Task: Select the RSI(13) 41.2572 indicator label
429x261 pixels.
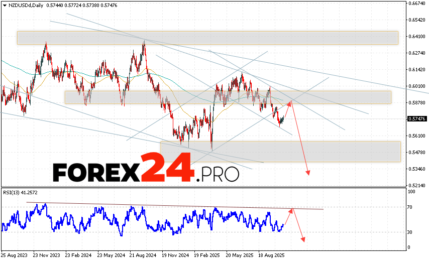Action: click(21, 192)
